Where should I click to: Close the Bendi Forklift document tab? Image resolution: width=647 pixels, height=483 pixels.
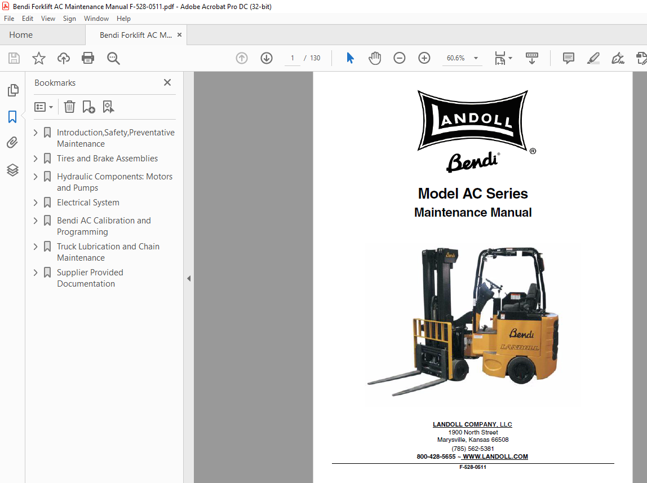click(179, 35)
